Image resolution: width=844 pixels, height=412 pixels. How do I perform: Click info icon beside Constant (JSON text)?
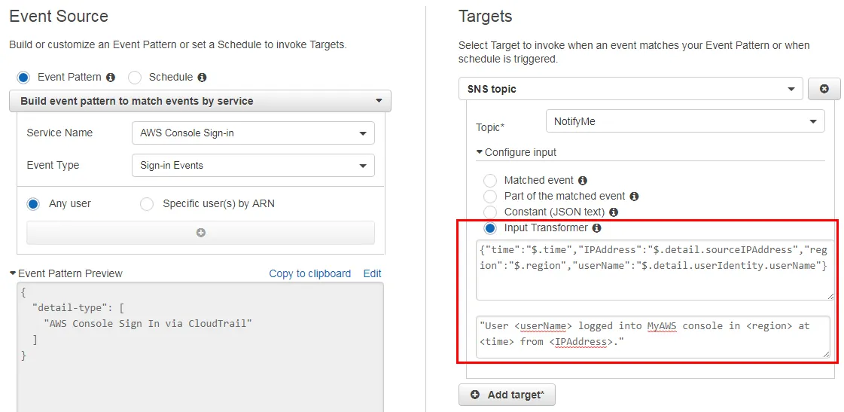click(614, 212)
